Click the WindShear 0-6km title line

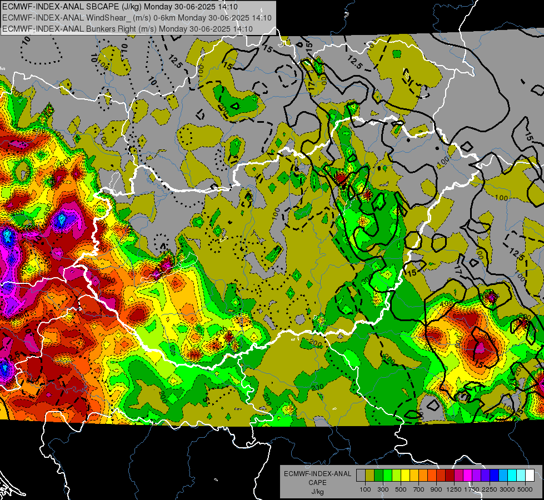click(137, 18)
